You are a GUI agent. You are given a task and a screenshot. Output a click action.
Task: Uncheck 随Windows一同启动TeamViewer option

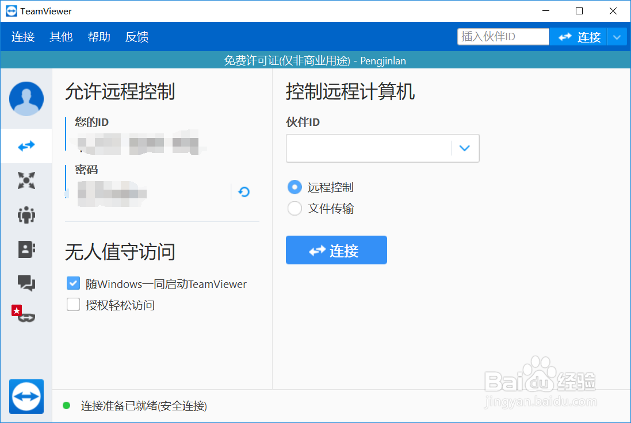pos(73,283)
